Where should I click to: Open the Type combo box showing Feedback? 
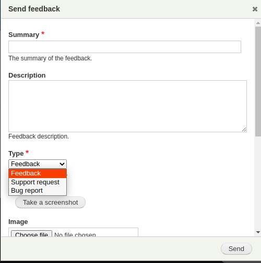coord(38,164)
